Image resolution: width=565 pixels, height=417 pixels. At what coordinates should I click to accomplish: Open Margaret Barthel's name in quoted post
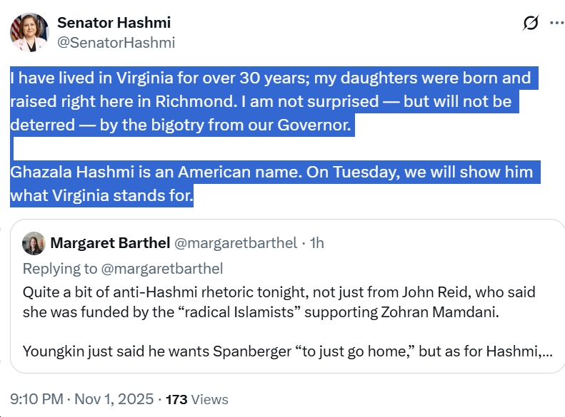coord(110,243)
